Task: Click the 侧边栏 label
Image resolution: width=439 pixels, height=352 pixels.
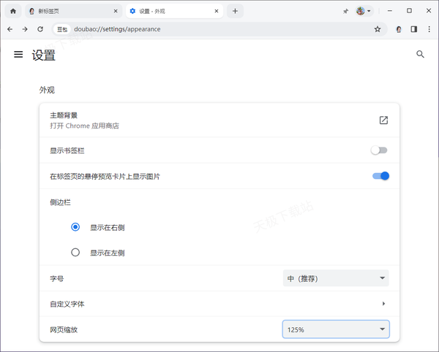Action: 60,202
